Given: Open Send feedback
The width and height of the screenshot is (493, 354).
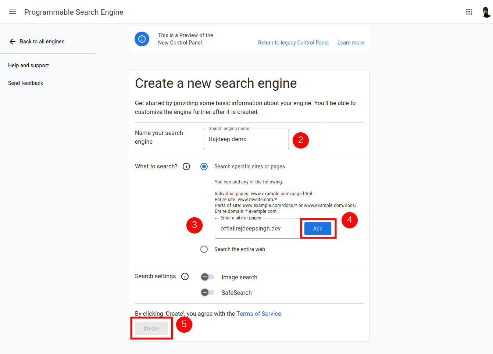Looking at the screenshot, I should [25, 83].
